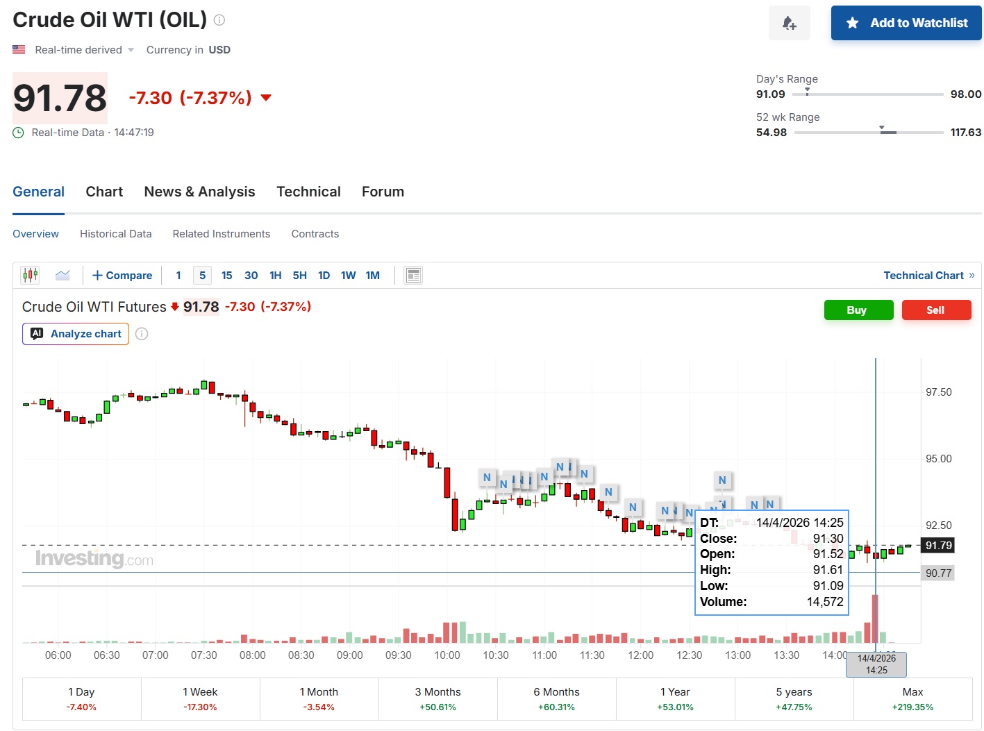Go to the Contracts sub-tab

(x=315, y=234)
